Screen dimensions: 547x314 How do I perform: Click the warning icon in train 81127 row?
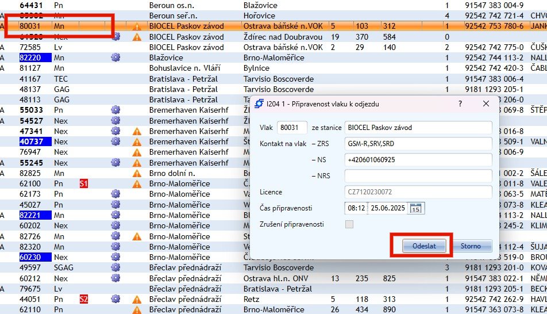coord(137,68)
